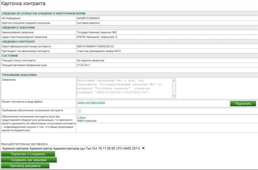The image size is (258, 170).
Task: Click the deadline date 27.02.2011
Action: pyautogui.click(x=83, y=65)
